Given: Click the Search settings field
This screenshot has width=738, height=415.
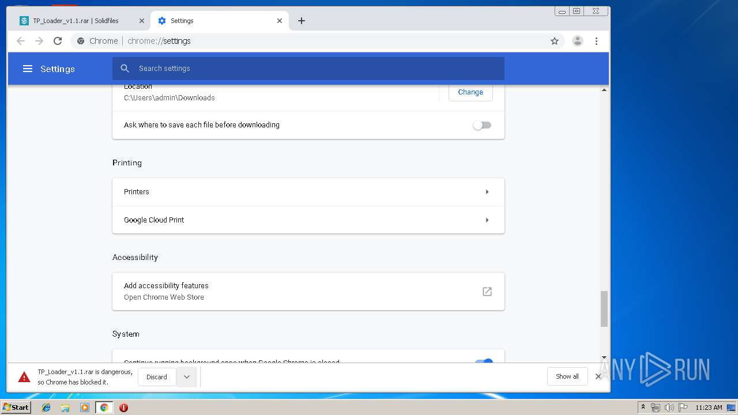Looking at the screenshot, I should coord(308,69).
